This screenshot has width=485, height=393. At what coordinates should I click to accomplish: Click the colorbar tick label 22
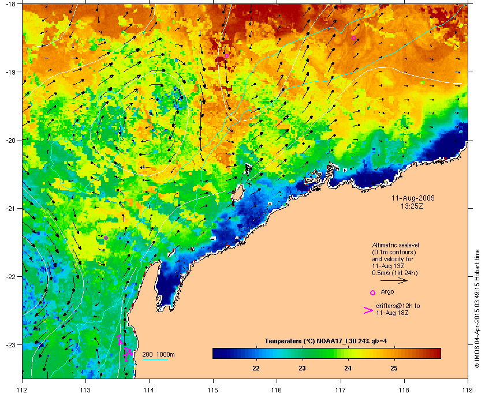click(256, 368)
